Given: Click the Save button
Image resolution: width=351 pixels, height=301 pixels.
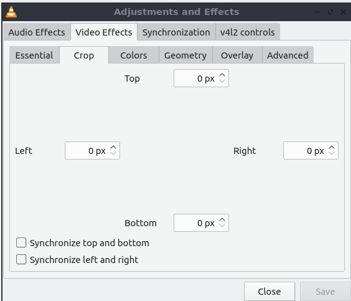Looking at the screenshot, I should 325,292.
